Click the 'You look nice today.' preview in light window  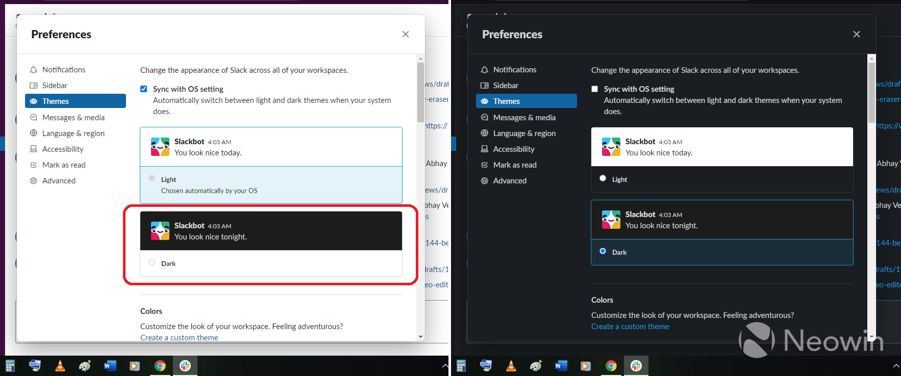271,147
